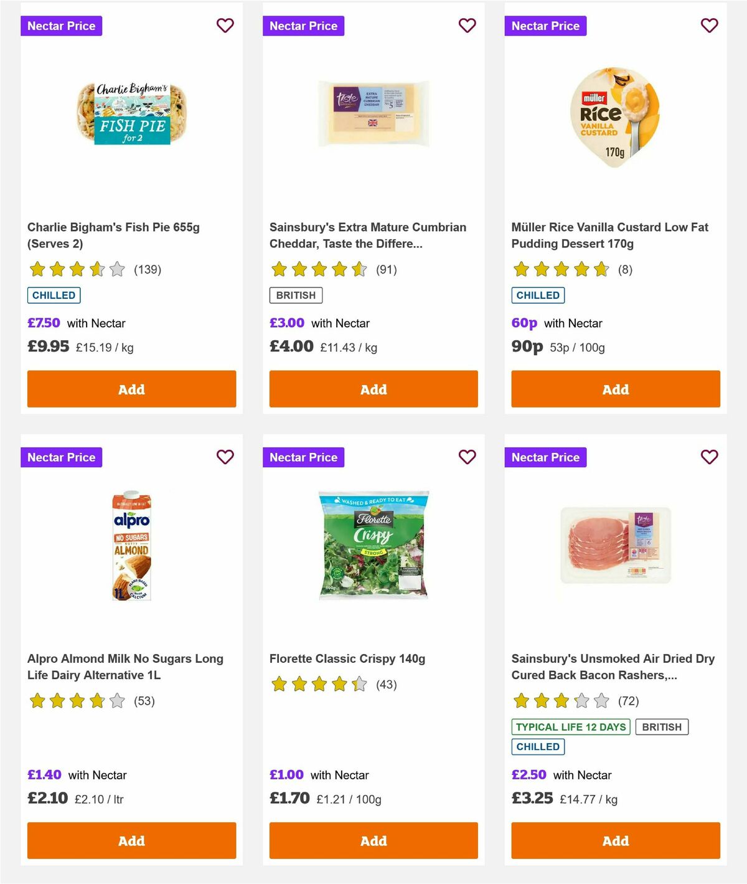Click the CHILLED tag on the Bacon Rashers
The width and height of the screenshot is (747, 884).
[x=537, y=746]
